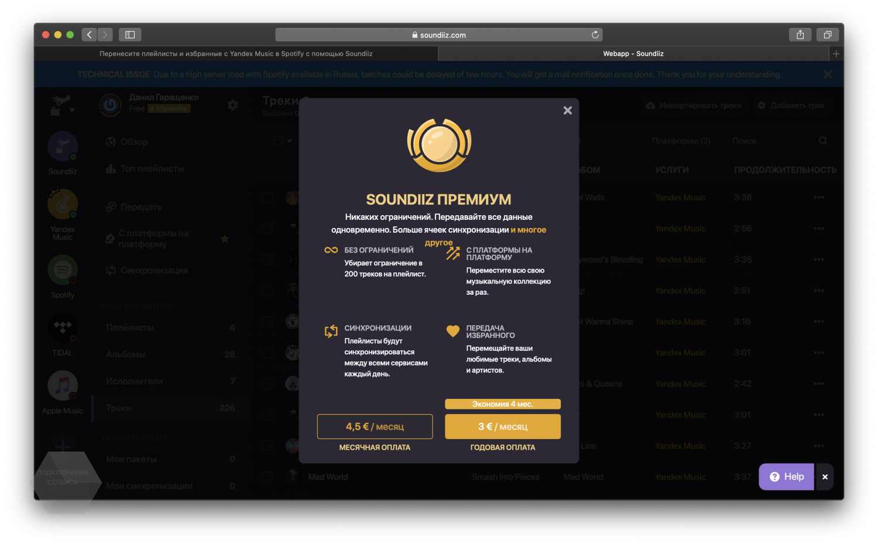Image resolution: width=878 pixels, height=545 pixels.
Task: Click Добавить трек button
Action: click(x=792, y=105)
